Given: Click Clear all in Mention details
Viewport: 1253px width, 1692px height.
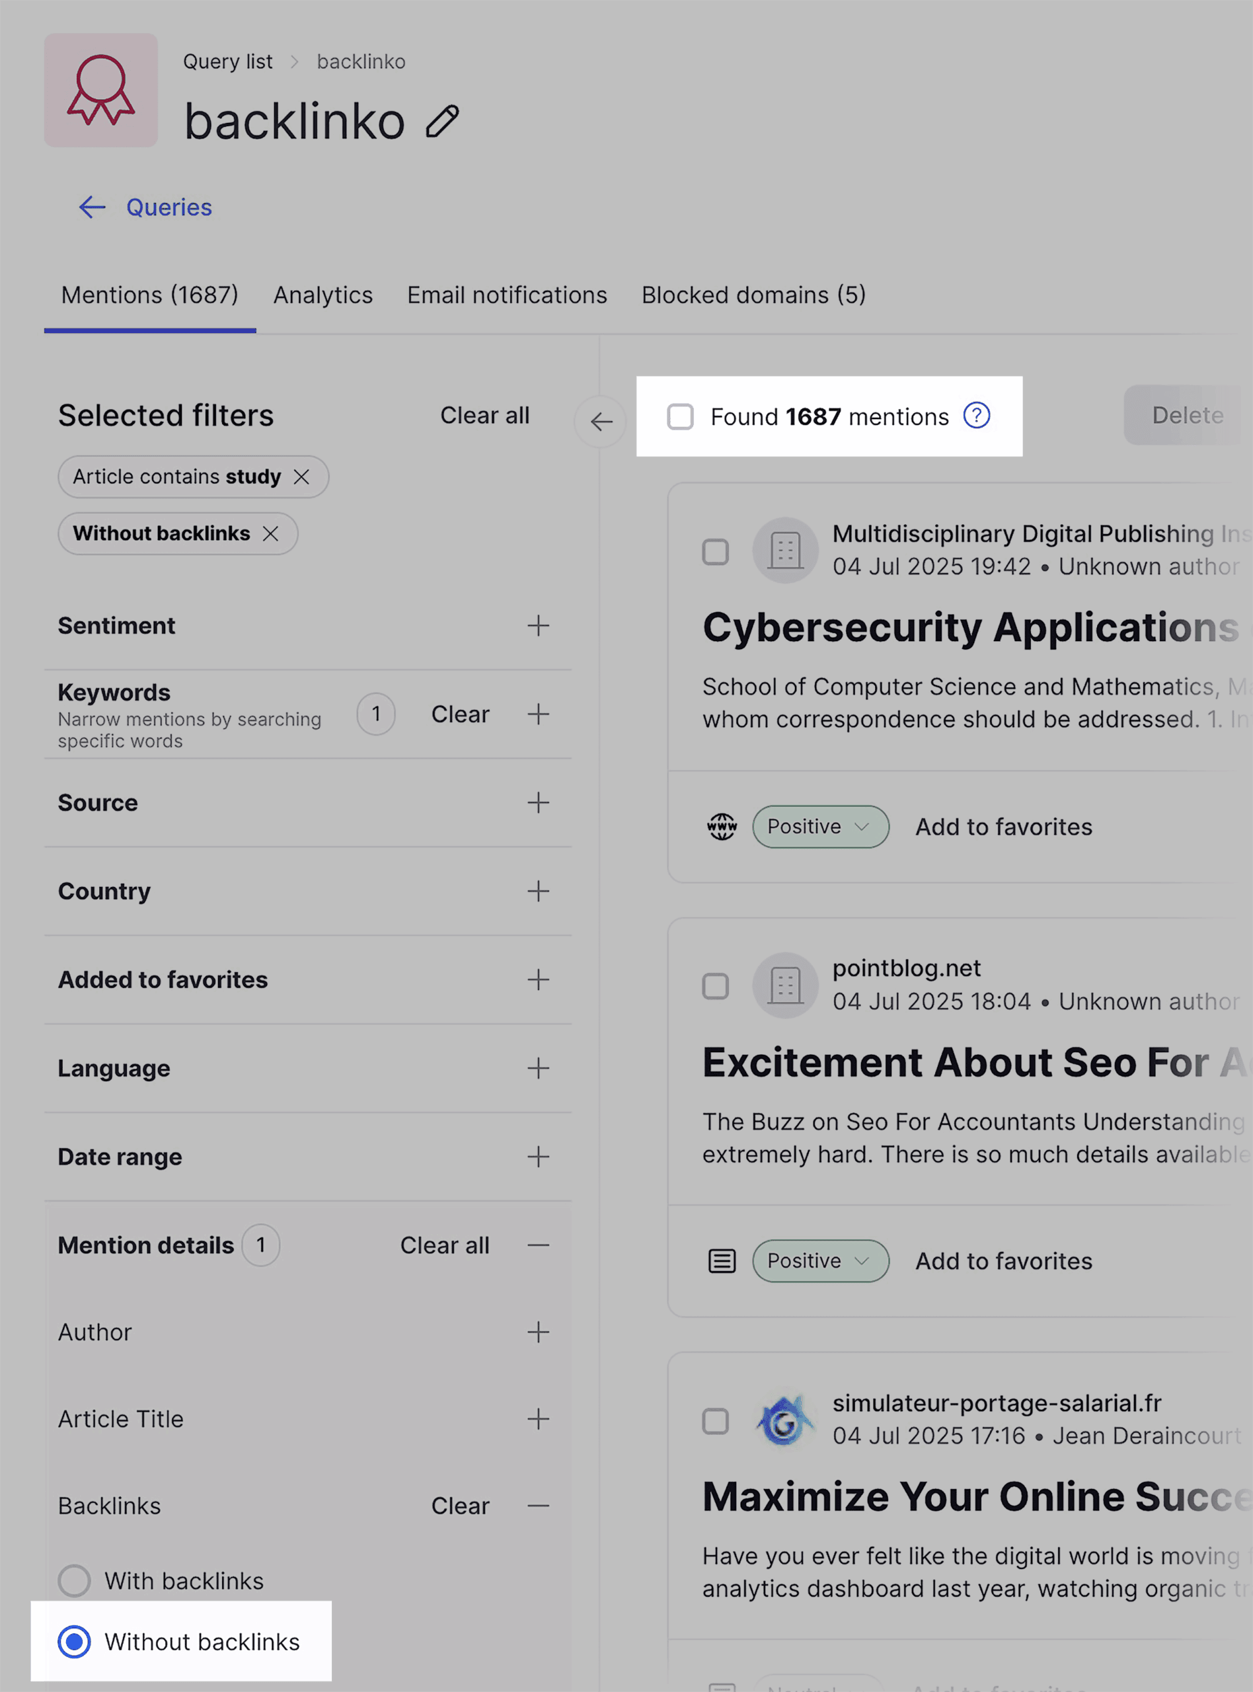Looking at the screenshot, I should tap(445, 1245).
